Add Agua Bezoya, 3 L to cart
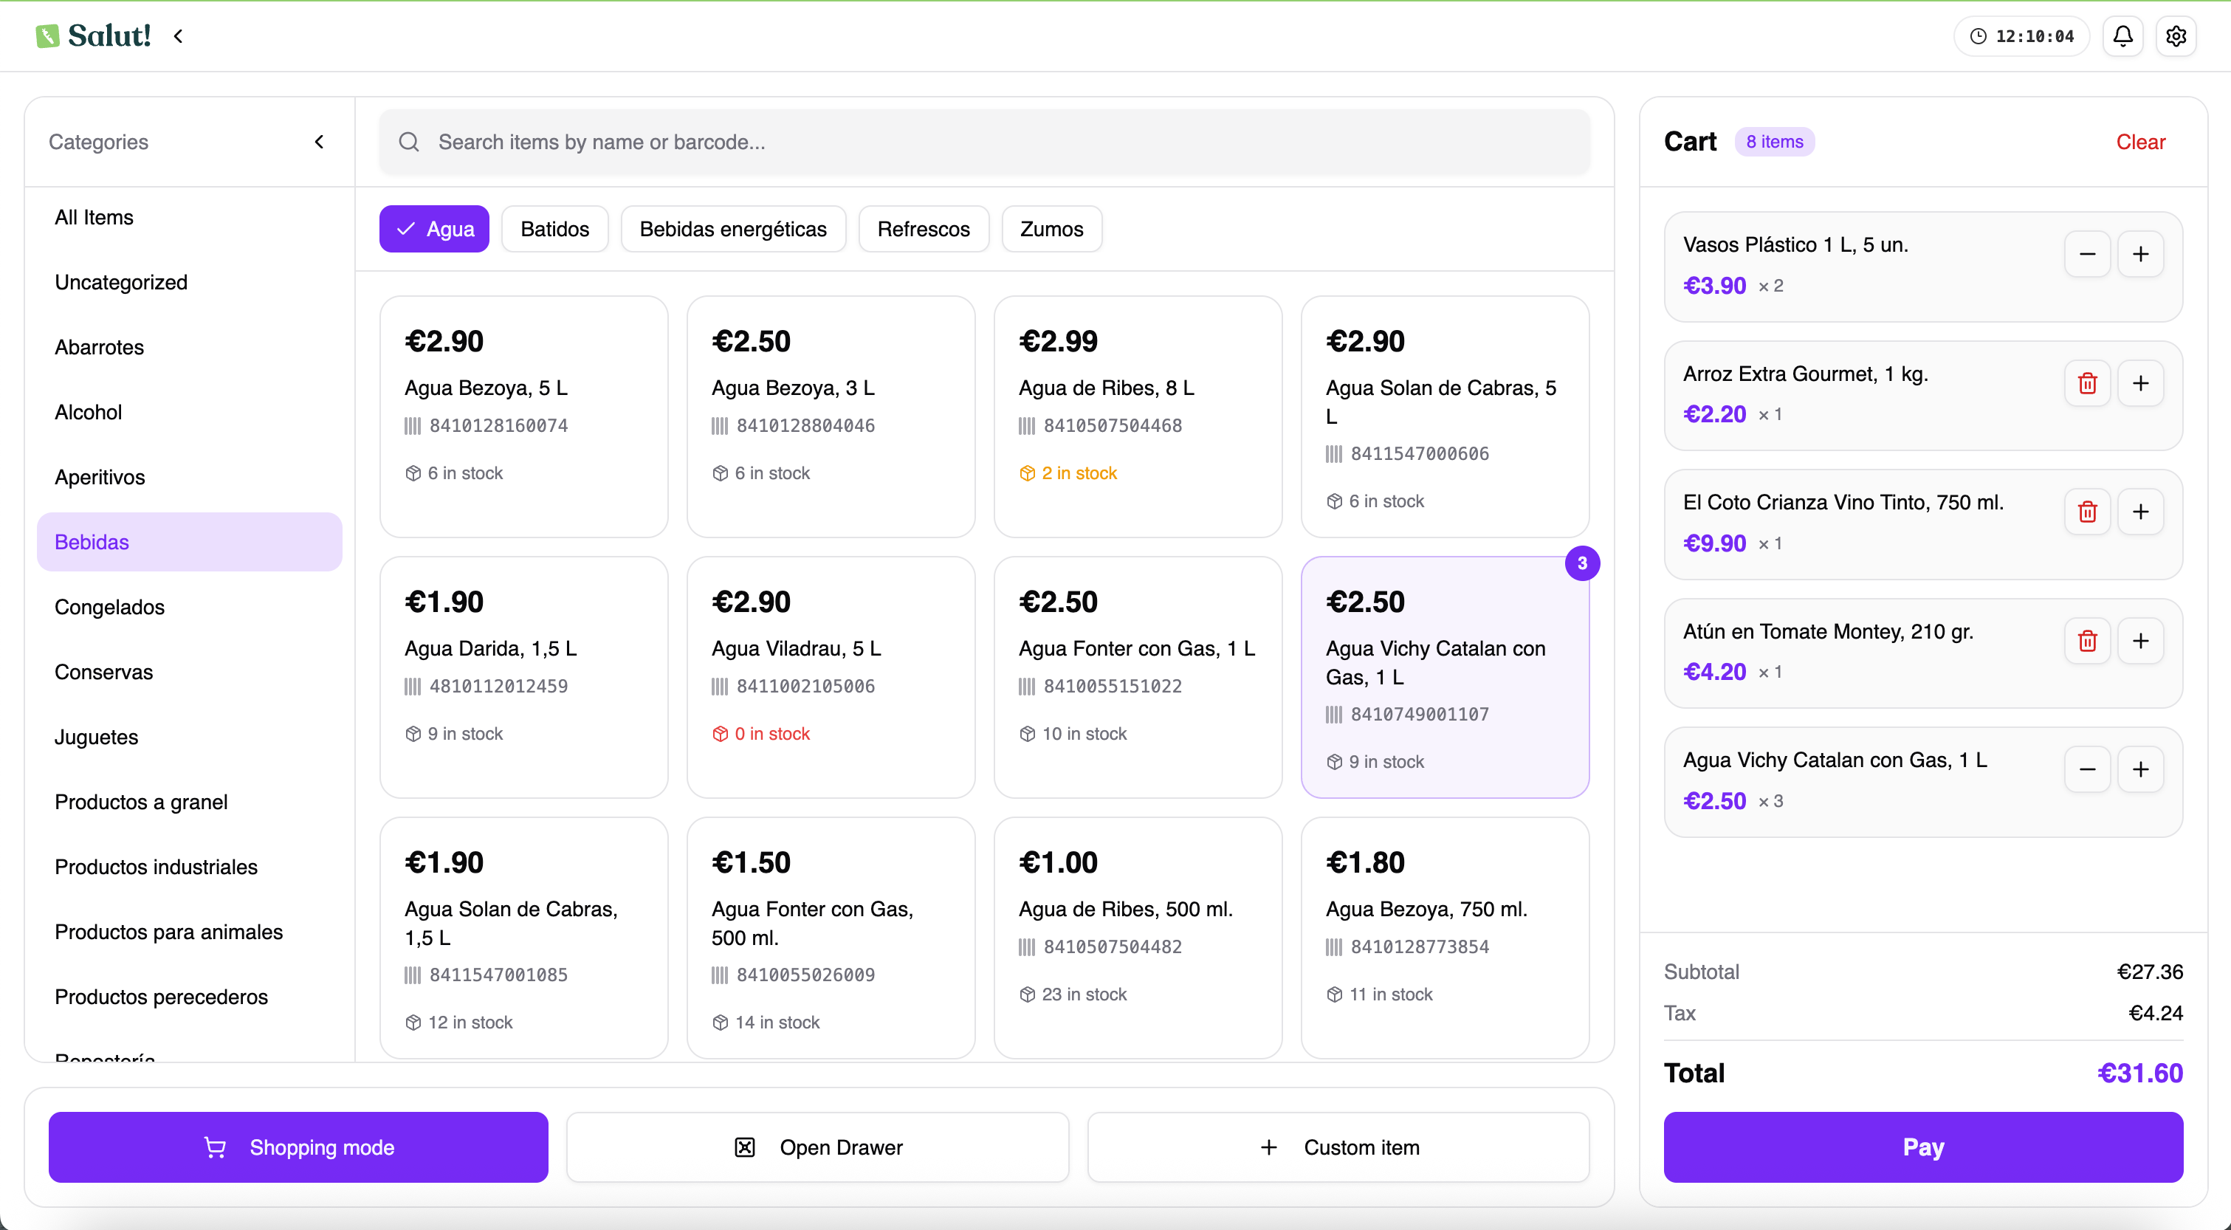The width and height of the screenshot is (2231, 1230). (831, 416)
